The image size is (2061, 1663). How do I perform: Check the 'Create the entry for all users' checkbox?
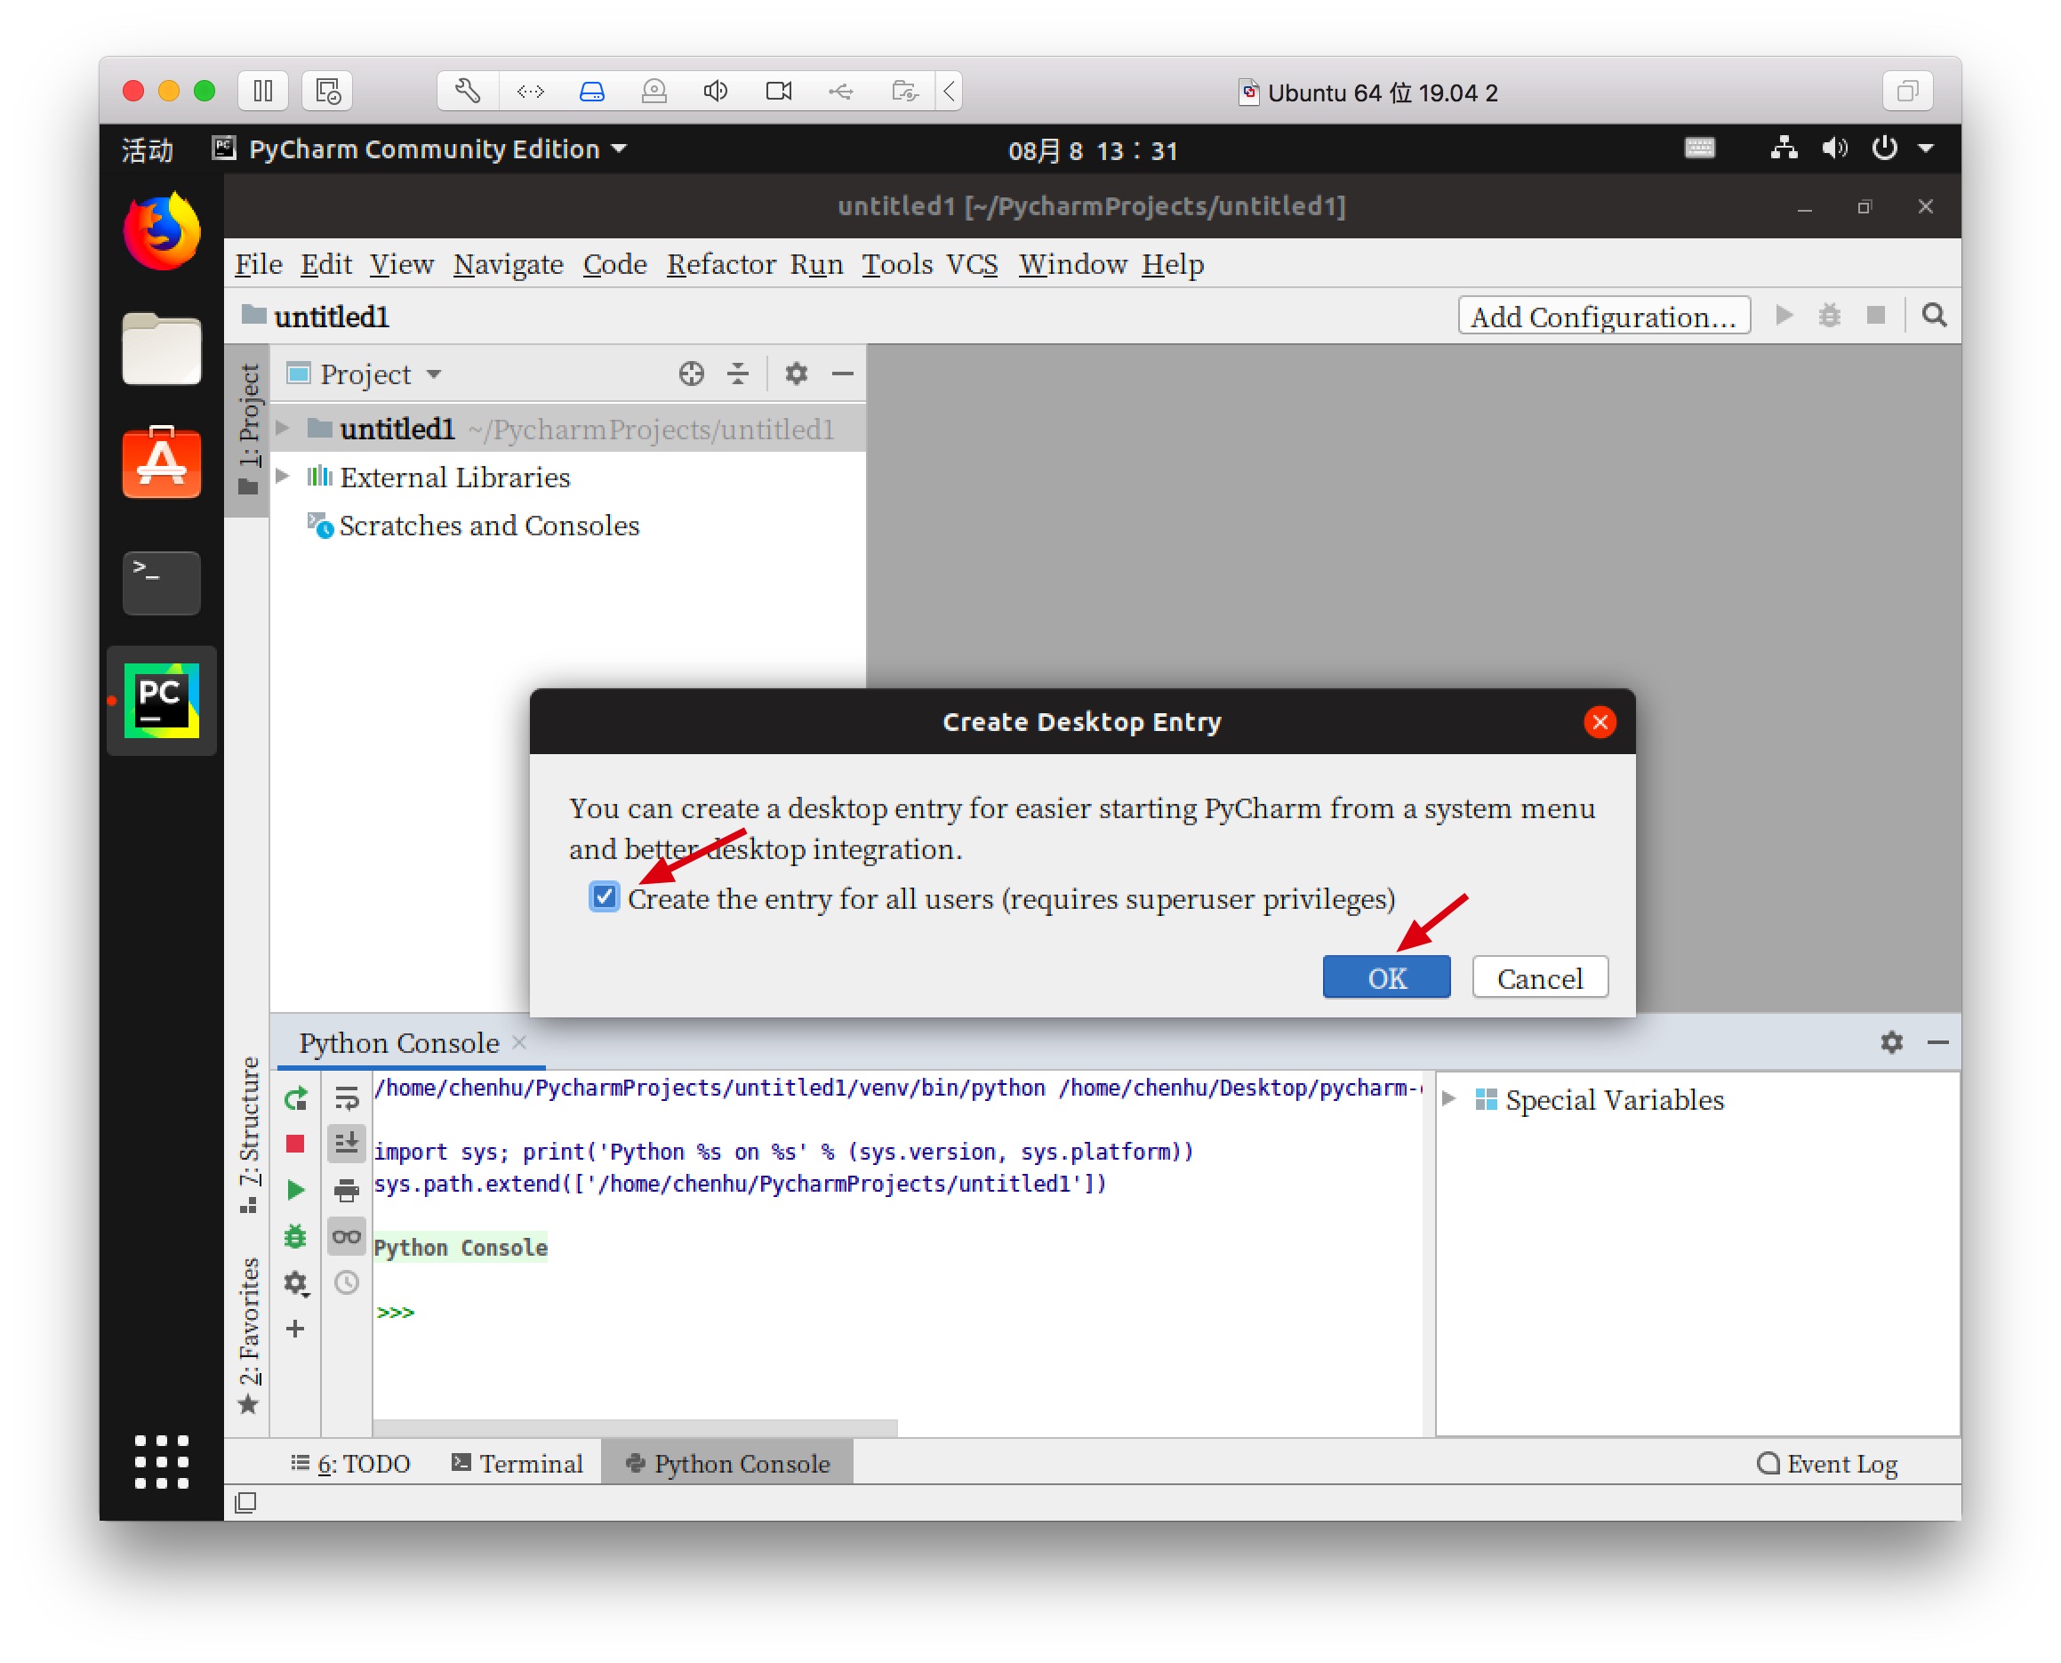[x=605, y=897]
